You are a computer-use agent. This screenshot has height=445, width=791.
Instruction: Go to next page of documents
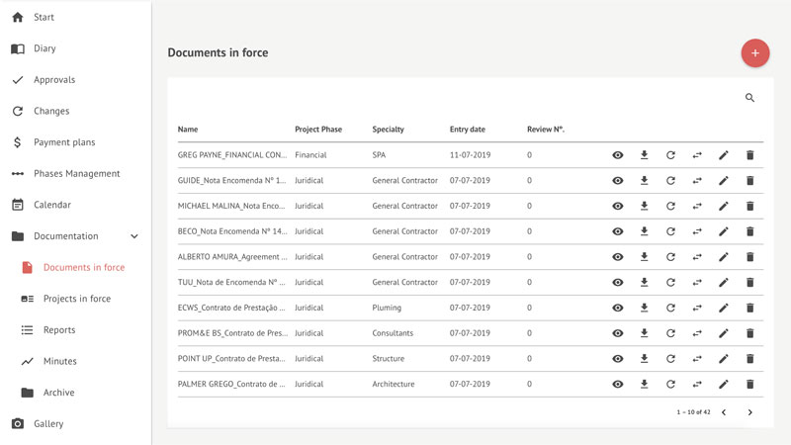749,412
